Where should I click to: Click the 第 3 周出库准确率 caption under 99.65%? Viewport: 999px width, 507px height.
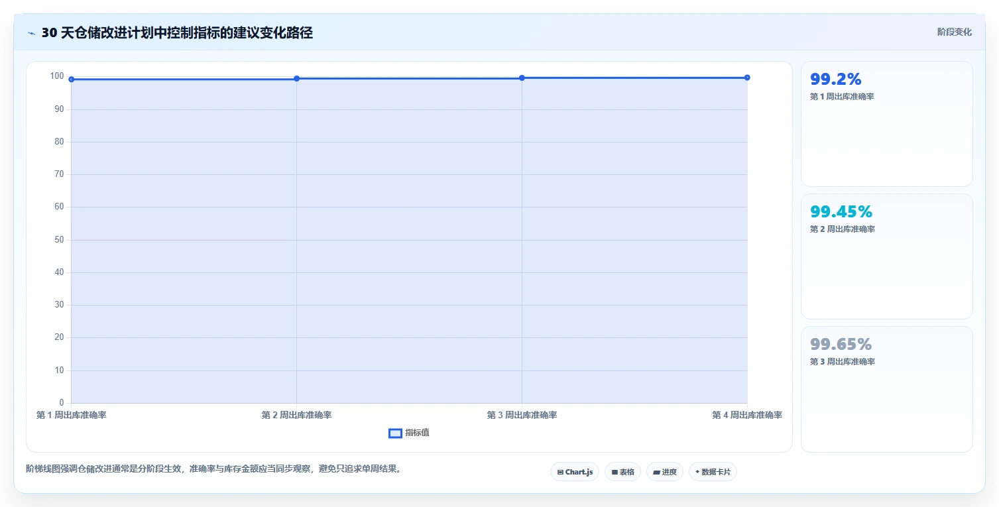pyautogui.click(x=842, y=362)
